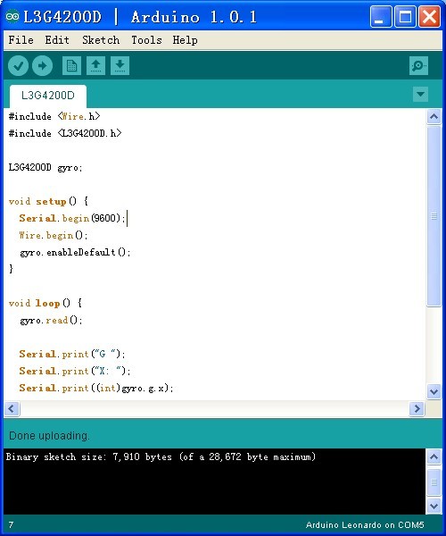The height and width of the screenshot is (536, 446).
Task: Click the 'gyro.enableDefault();' line
Action: [x=75, y=252]
